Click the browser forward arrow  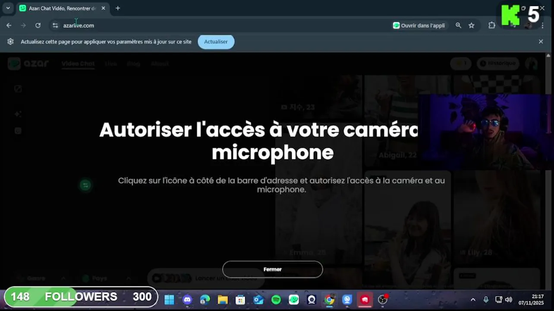point(23,25)
